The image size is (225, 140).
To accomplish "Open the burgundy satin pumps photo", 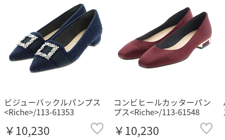I will click(x=165, y=38).
